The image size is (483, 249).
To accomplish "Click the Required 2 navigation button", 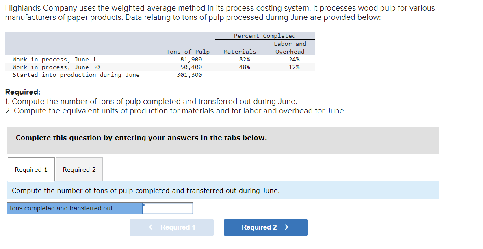I will (265, 227).
